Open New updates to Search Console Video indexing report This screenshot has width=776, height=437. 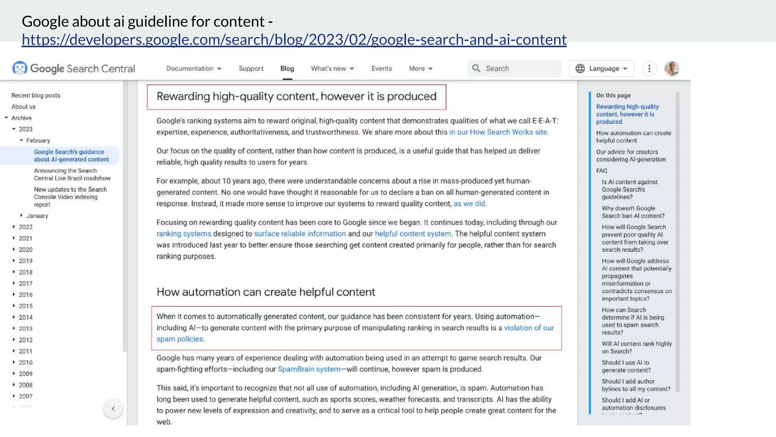pos(70,197)
